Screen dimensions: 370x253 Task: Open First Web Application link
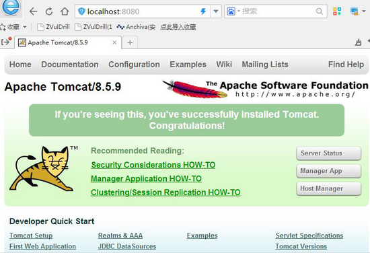42,246
